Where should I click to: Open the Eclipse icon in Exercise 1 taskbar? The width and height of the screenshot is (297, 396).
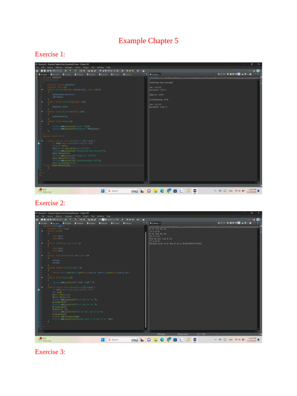[195, 191]
